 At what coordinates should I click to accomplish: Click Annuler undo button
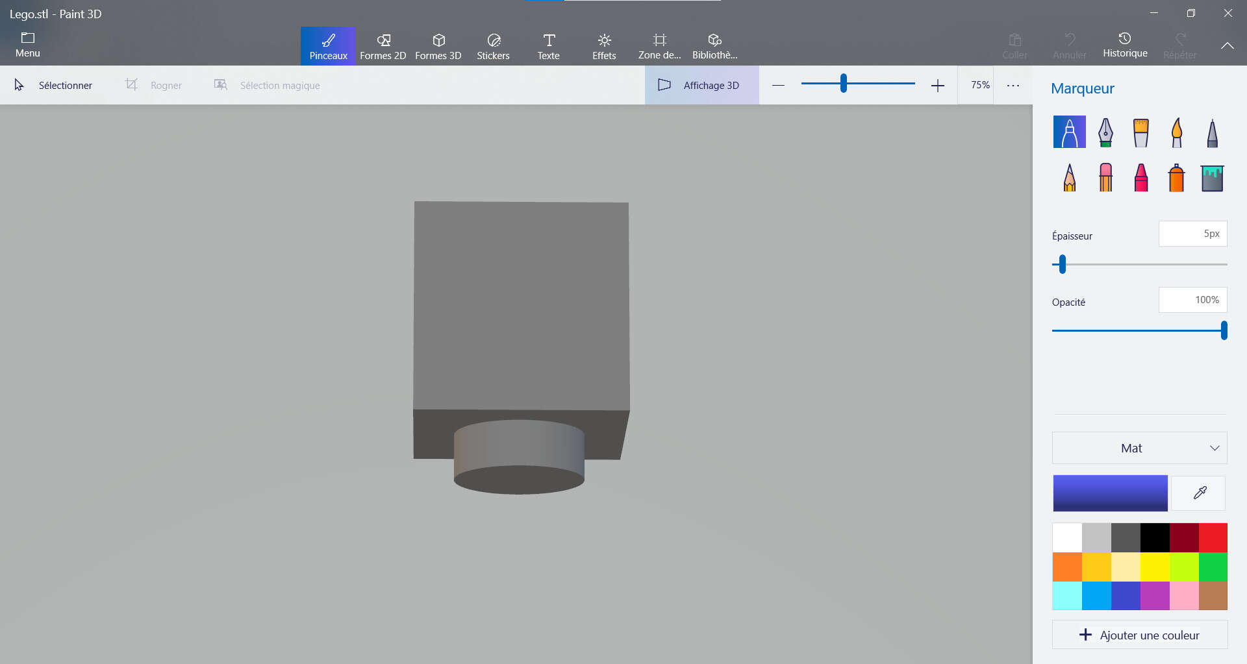1070,46
